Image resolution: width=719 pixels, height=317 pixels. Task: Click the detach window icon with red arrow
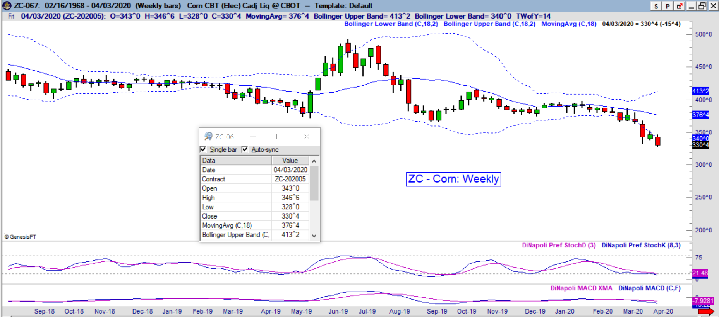679,6
